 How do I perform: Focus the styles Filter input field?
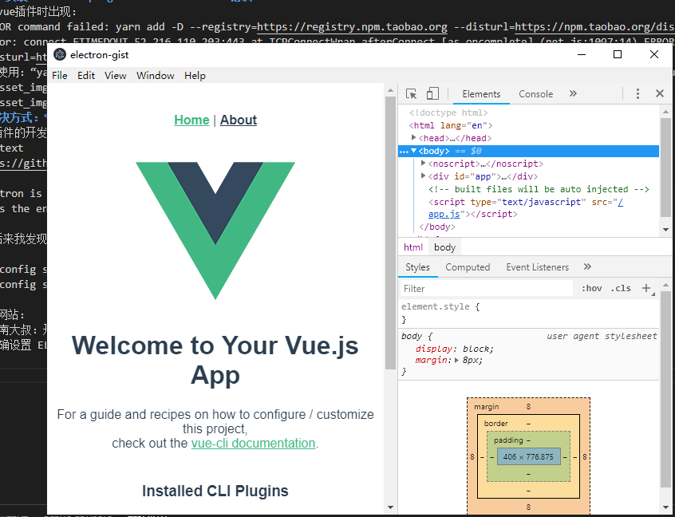click(x=487, y=288)
